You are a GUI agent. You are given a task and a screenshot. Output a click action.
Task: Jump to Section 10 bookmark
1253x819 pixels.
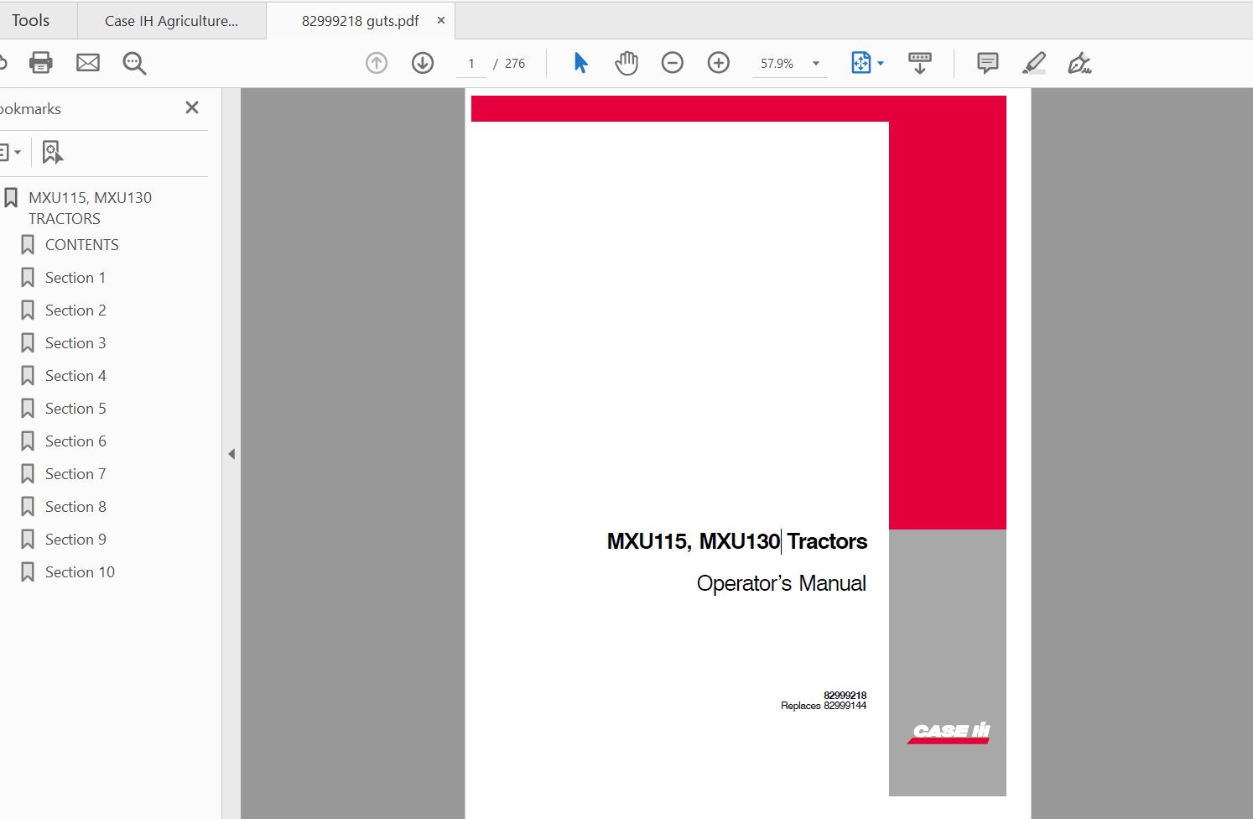tap(80, 572)
